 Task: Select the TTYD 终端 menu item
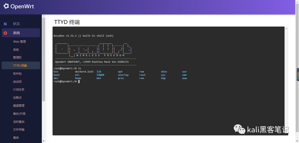tap(21, 65)
